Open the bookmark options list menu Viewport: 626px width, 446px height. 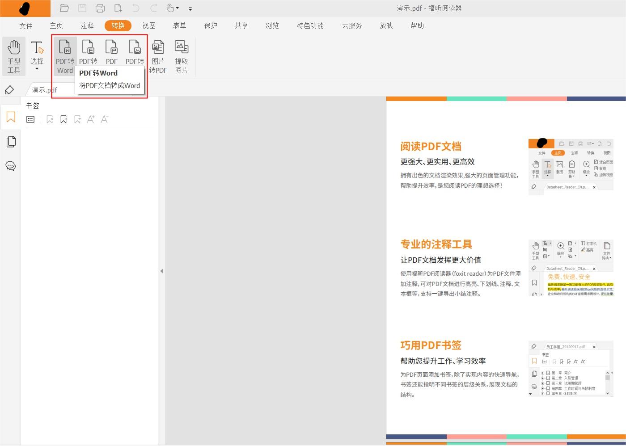(x=30, y=119)
